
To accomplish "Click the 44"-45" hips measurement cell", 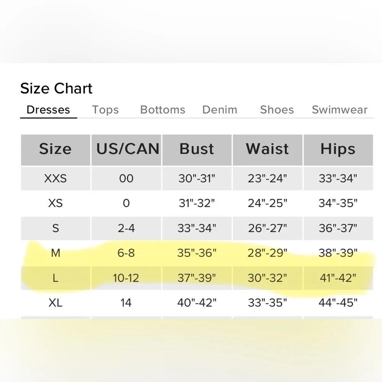I will pyautogui.click(x=338, y=303).
